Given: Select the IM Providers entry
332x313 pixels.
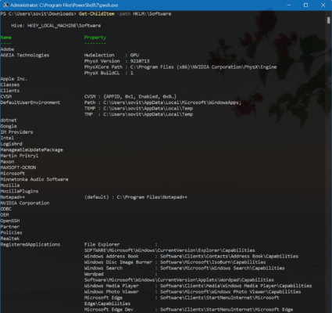Looking at the screenshot, I should pos(16,132).
